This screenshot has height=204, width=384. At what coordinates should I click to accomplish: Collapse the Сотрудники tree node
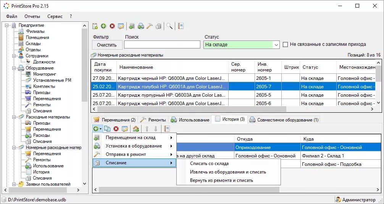pyautogui.click(x=14, y=56)
